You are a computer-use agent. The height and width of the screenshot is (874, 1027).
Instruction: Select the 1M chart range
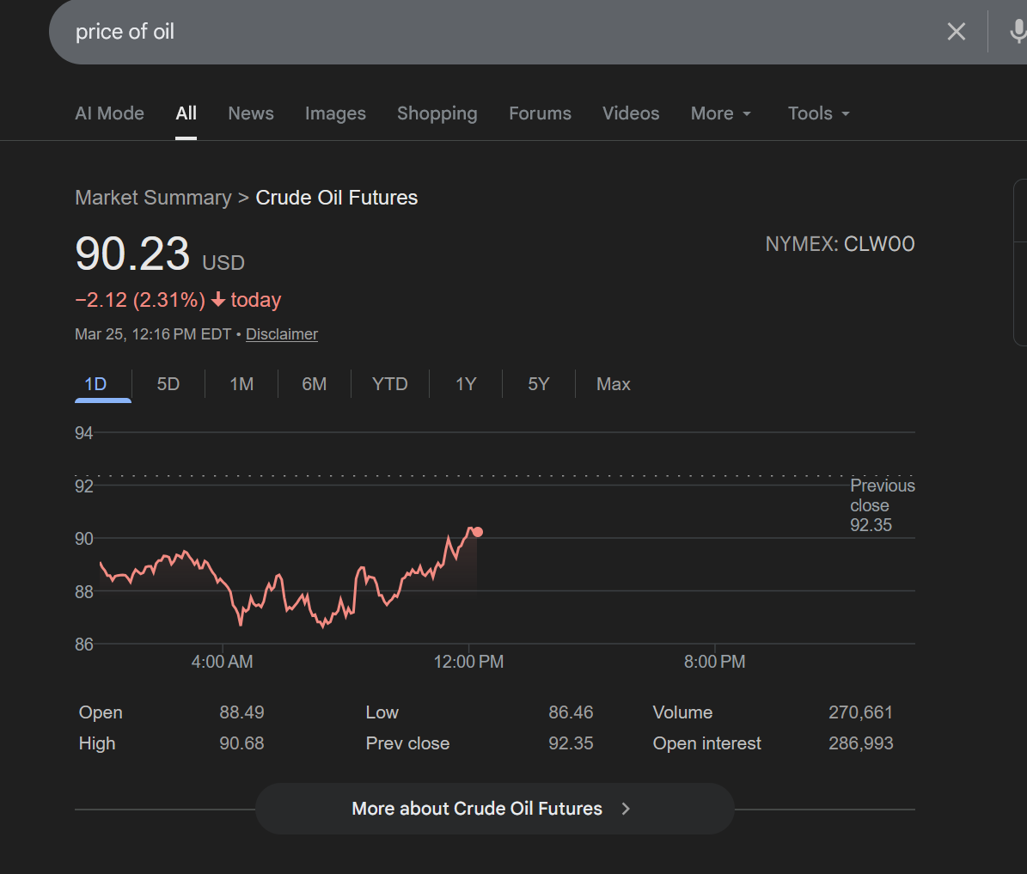[x=241, y=384]
